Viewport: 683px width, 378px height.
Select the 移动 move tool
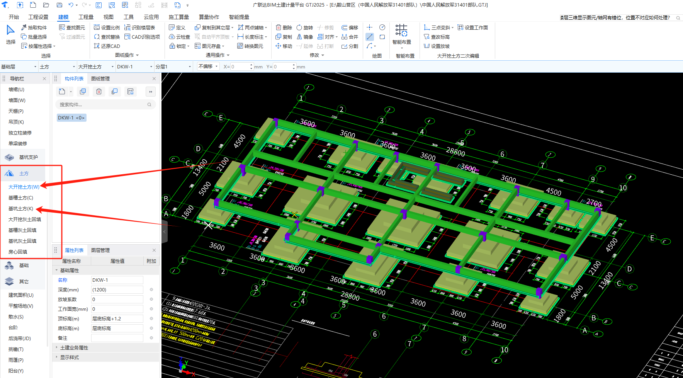tap(284, 46)
